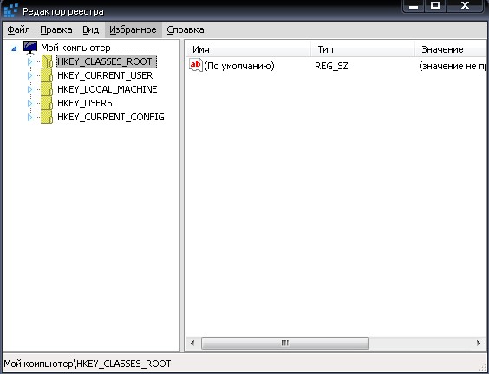The image size is (489, 374).
Task: Open the Файл menu
Action: [19, 30]
